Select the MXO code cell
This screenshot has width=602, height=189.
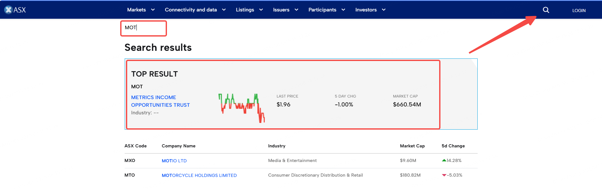point(130,160)
